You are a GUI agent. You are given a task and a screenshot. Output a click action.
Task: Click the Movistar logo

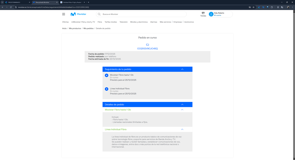pos(77,14)
